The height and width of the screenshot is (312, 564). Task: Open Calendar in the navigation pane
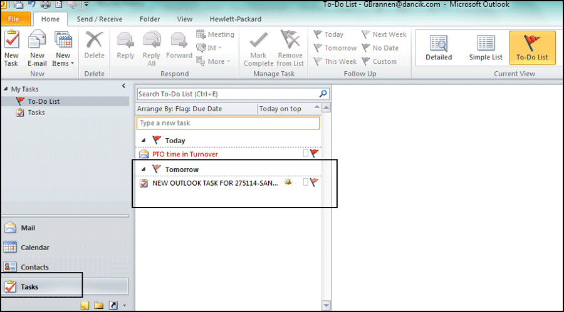[34, 248]
